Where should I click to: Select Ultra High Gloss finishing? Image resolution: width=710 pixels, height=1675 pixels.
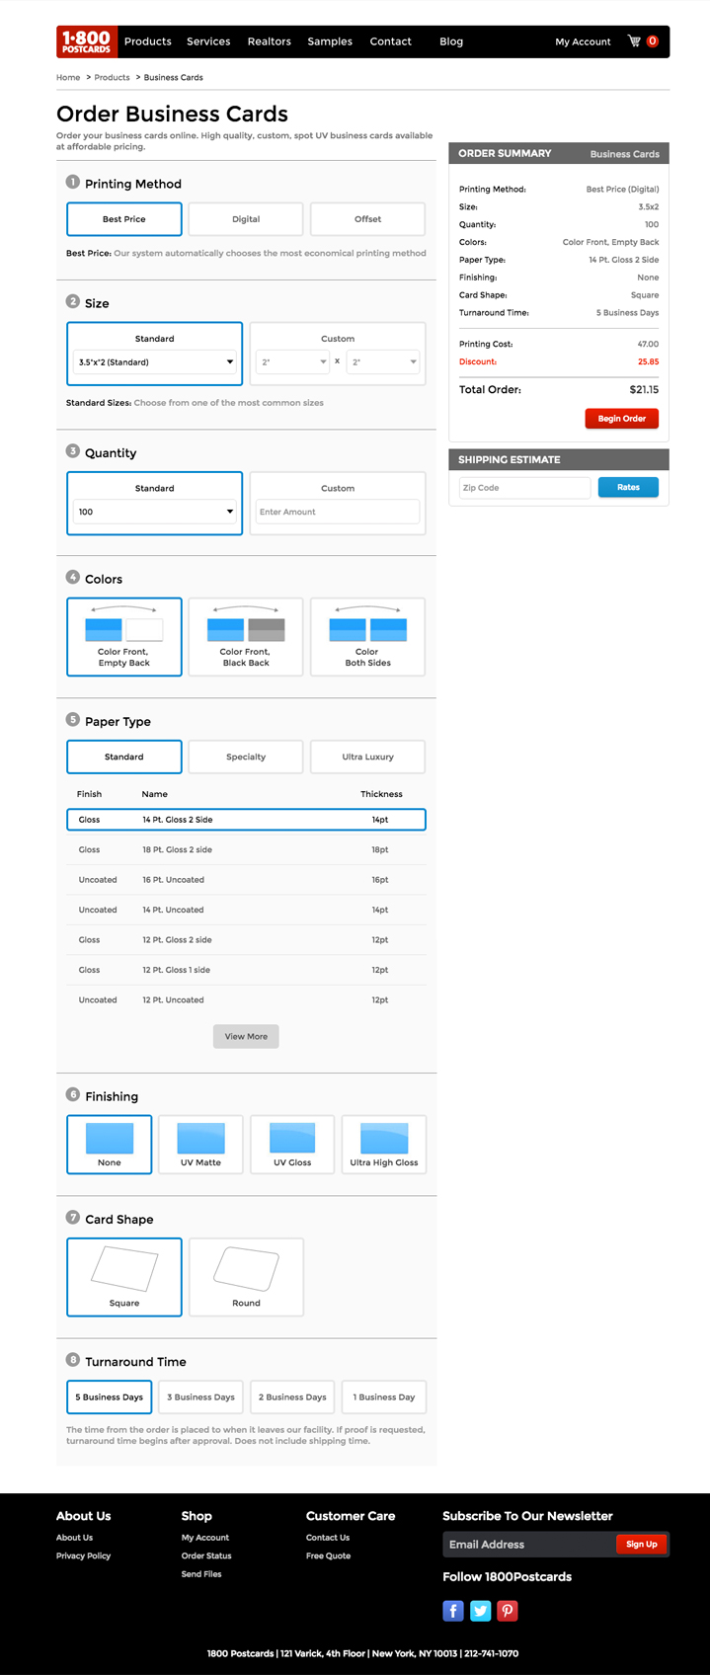pos(384,1144)
